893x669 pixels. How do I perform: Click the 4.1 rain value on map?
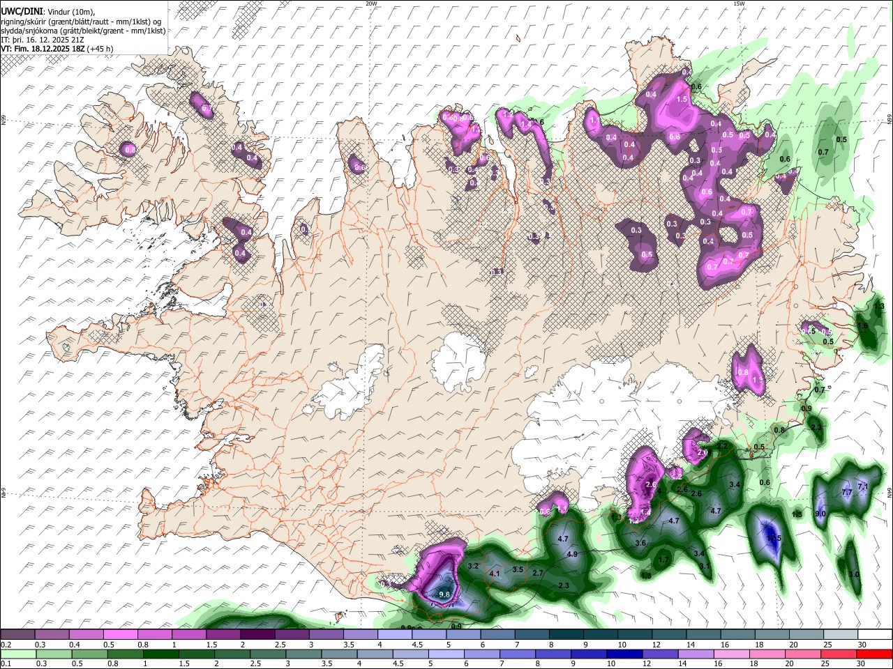pyautogui.click(x=495, y=574)
